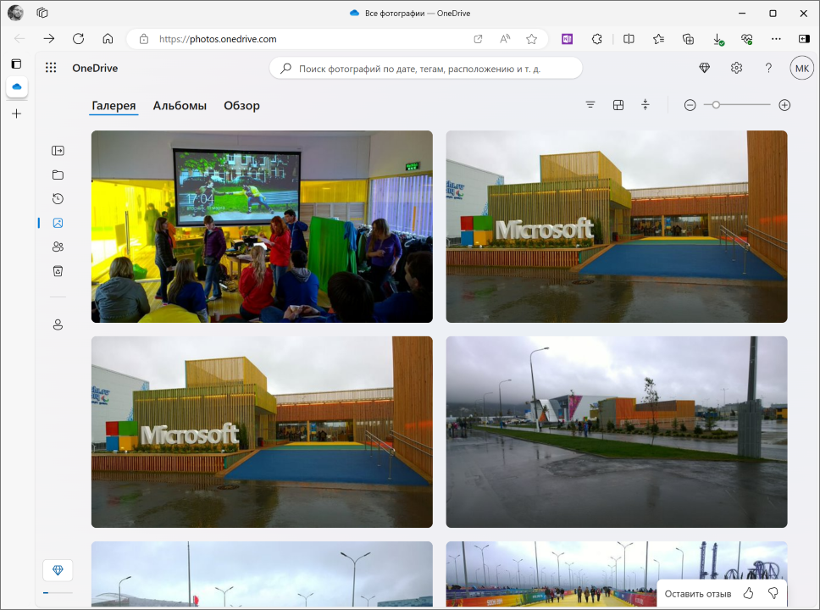Open the premium diamond icon in header
This screenshot has height=610, width=820.
[x=705, y=68]
